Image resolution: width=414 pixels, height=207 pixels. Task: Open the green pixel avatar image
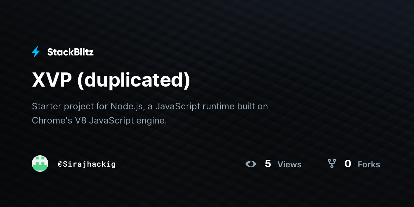click(x=40, y=164)
